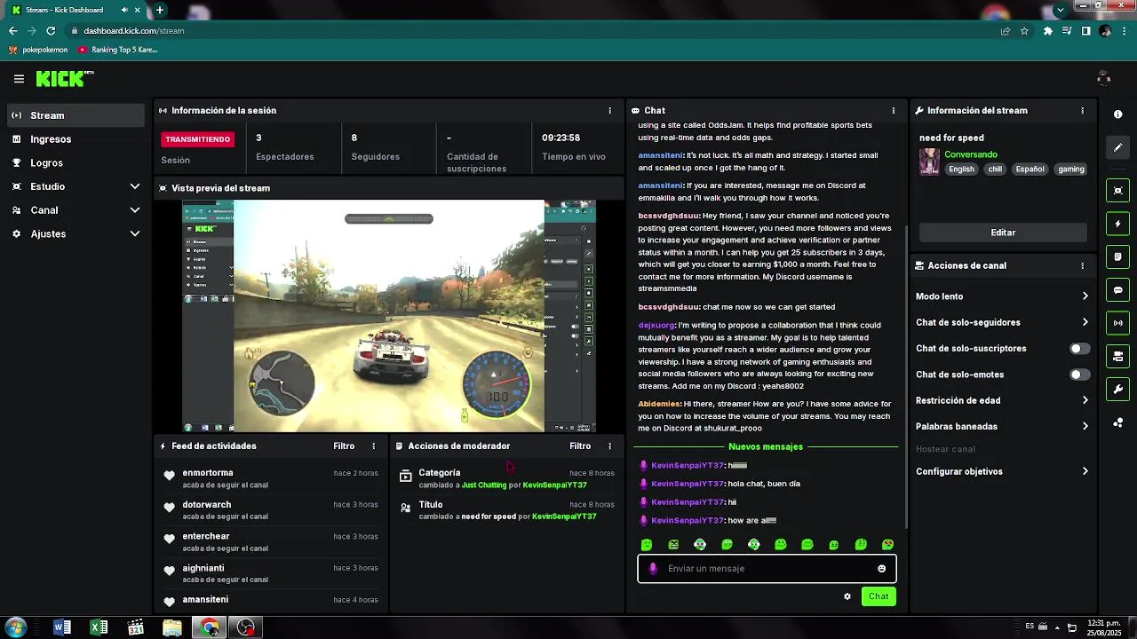Toggle the chat bubble widget icon in right rail
This screenshot has width=1137, height=639.
click(1117, 290)
